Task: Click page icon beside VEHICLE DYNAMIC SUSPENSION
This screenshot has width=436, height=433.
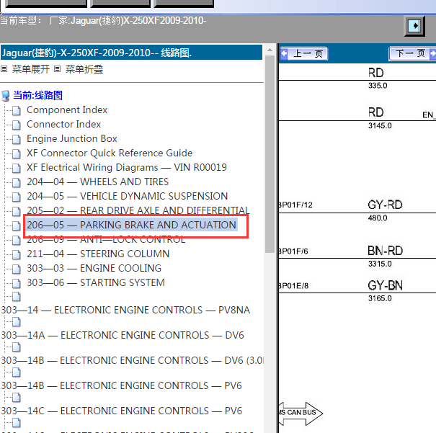Action: (x=17, y=197)
